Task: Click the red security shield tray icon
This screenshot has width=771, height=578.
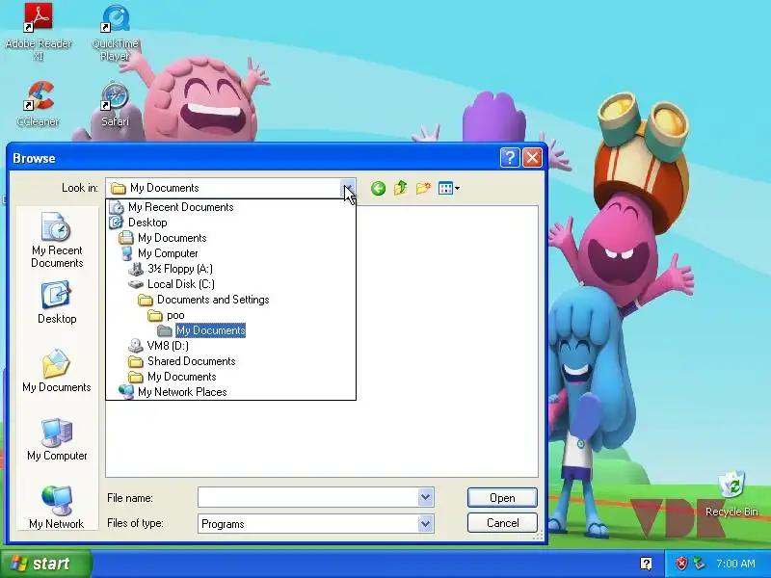Action: coord(681,564)
